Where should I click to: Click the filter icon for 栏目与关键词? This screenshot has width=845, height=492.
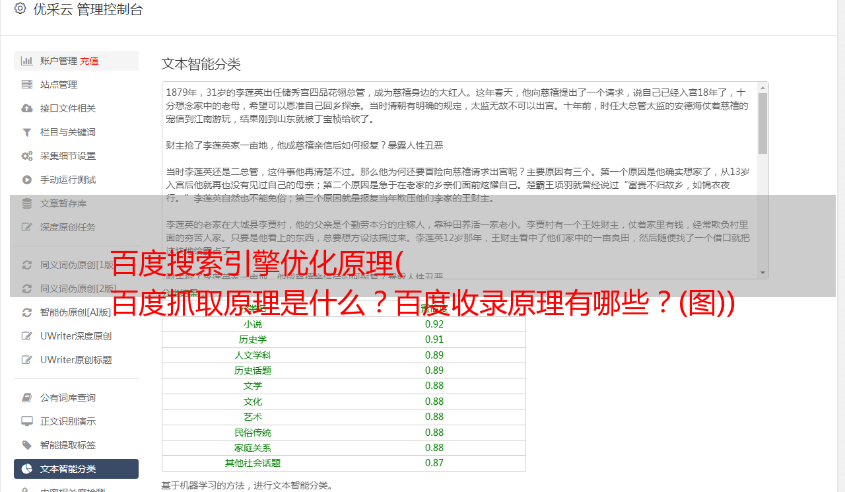click(27, 132)
